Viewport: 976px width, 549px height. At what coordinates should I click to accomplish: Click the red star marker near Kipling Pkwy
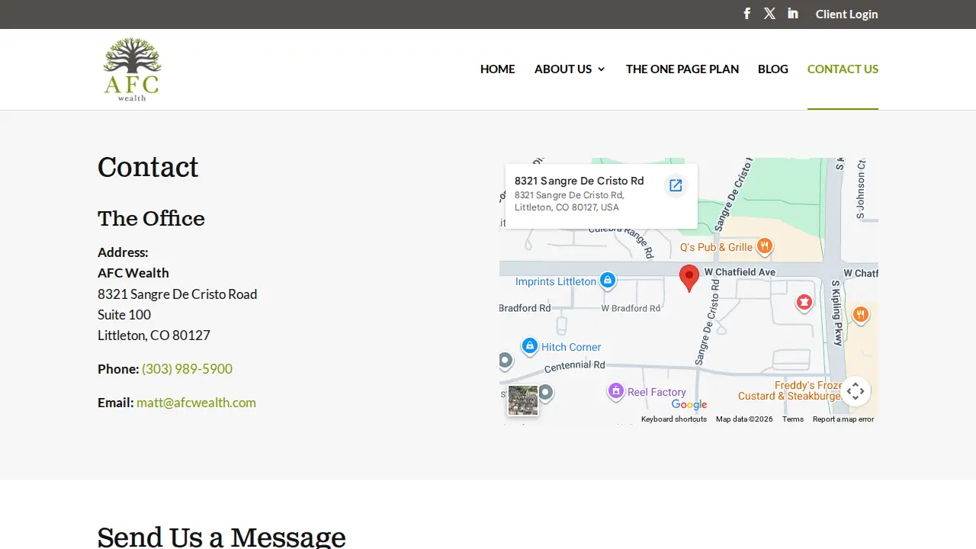coord(804,303)
